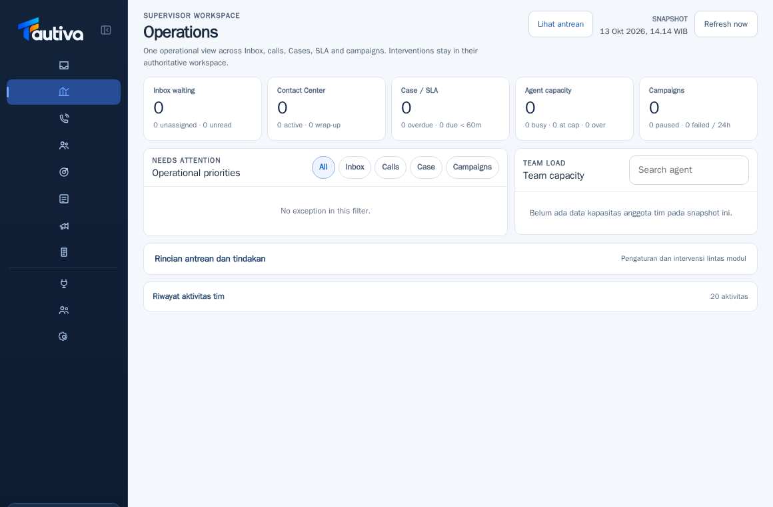The width and height of the screenshot is (773, 507).
Task: Click the "Belum ada data kapasitas" message
Action: pyautogui.click(x=631, y=213)
